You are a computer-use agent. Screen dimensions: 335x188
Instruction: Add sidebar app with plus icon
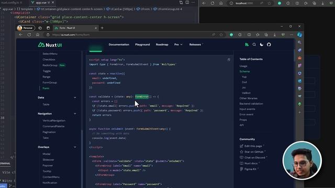click(299, 112)
